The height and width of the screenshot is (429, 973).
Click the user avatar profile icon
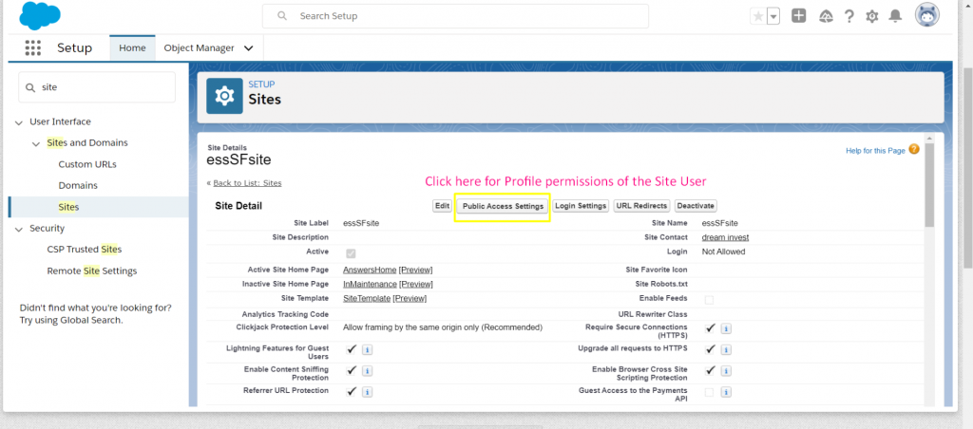(927, 15)
